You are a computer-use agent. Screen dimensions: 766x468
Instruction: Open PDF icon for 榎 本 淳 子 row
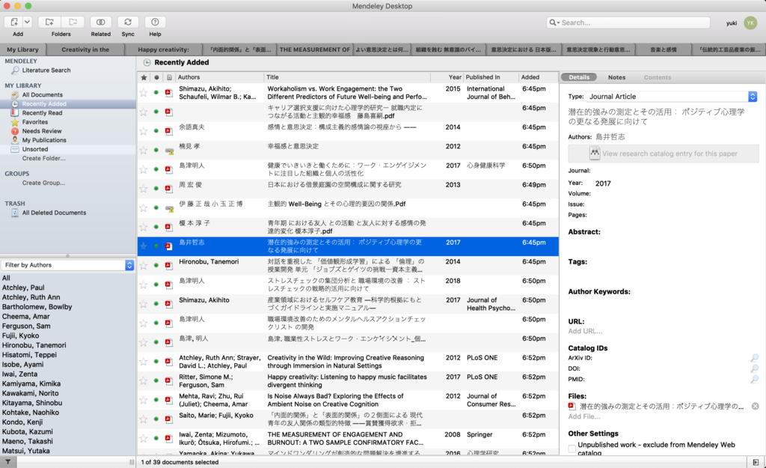(169, 227)
